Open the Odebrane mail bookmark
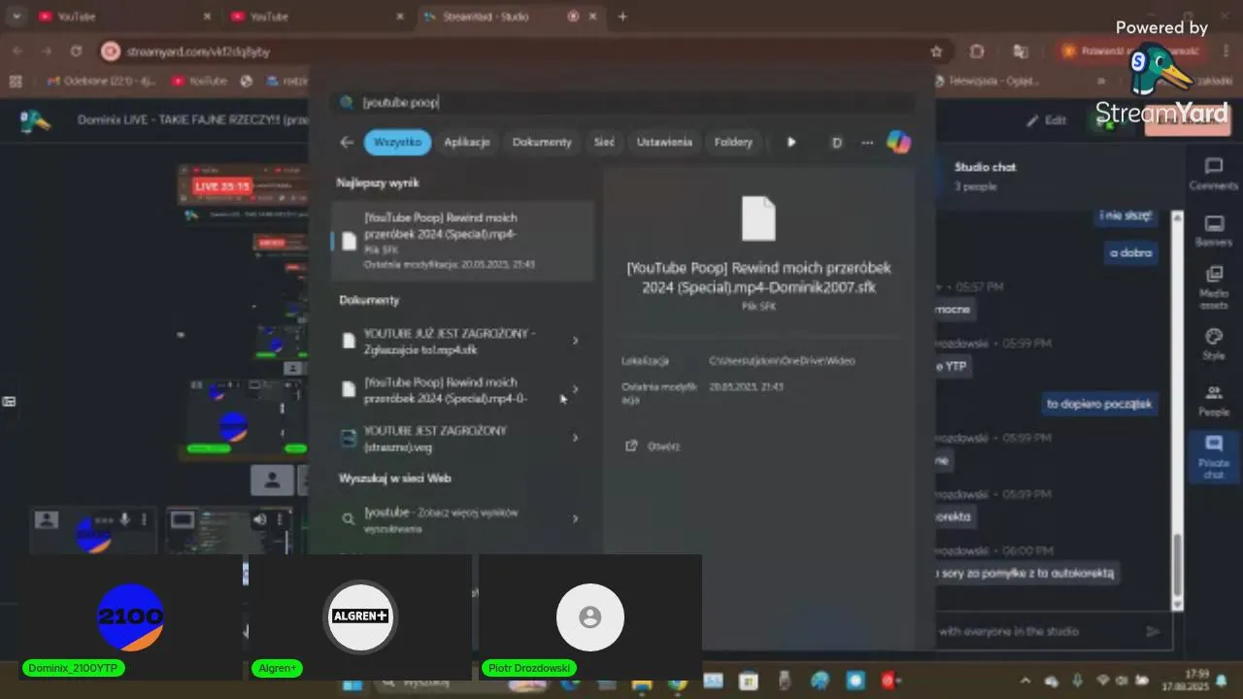 point(101,82)
